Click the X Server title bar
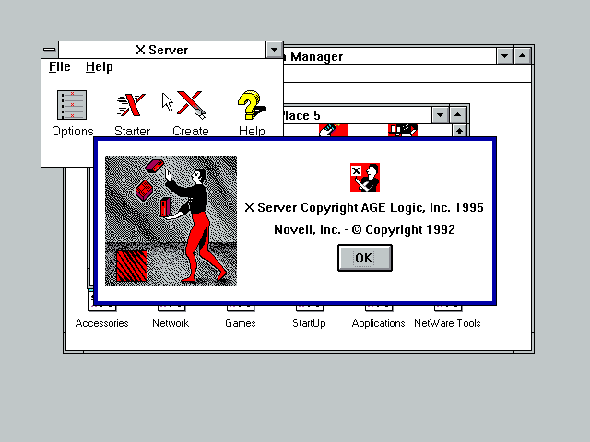This screenshot has height=442, width=590. 162,50
